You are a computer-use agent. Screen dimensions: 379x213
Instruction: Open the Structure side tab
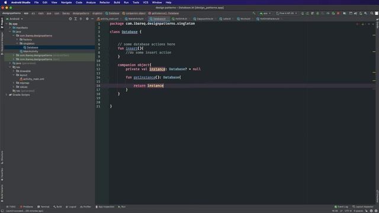click(2, 157)
